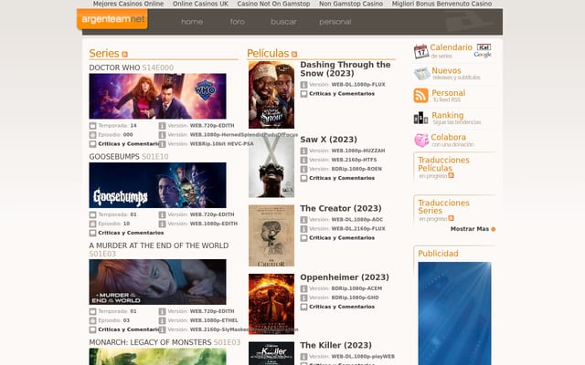Click info icon beside WEB-DL.1080p-AOC
The width and height of the screenshot is (585, 365).
[x=303, y=220]
